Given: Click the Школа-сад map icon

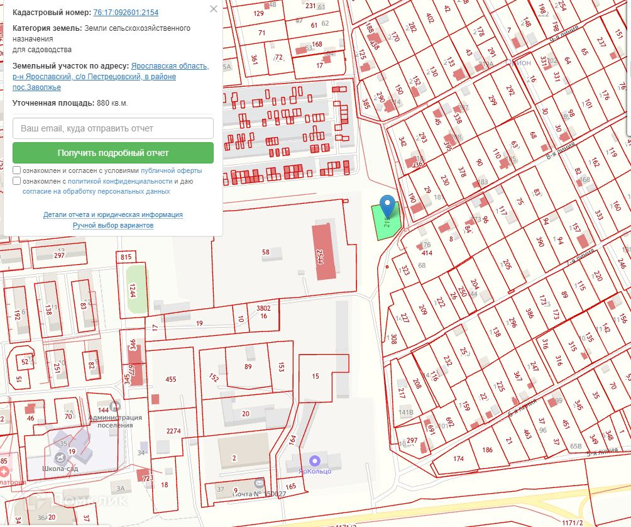Looking at the screenshot, I should click(60, 458).
